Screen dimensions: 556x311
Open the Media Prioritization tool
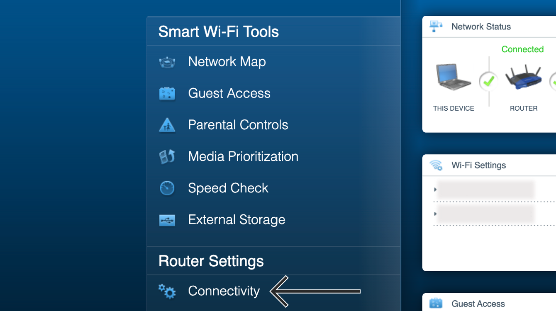274,157
